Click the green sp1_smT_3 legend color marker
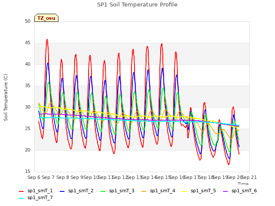This screenshot has width=275, height=206. [103, 191]
